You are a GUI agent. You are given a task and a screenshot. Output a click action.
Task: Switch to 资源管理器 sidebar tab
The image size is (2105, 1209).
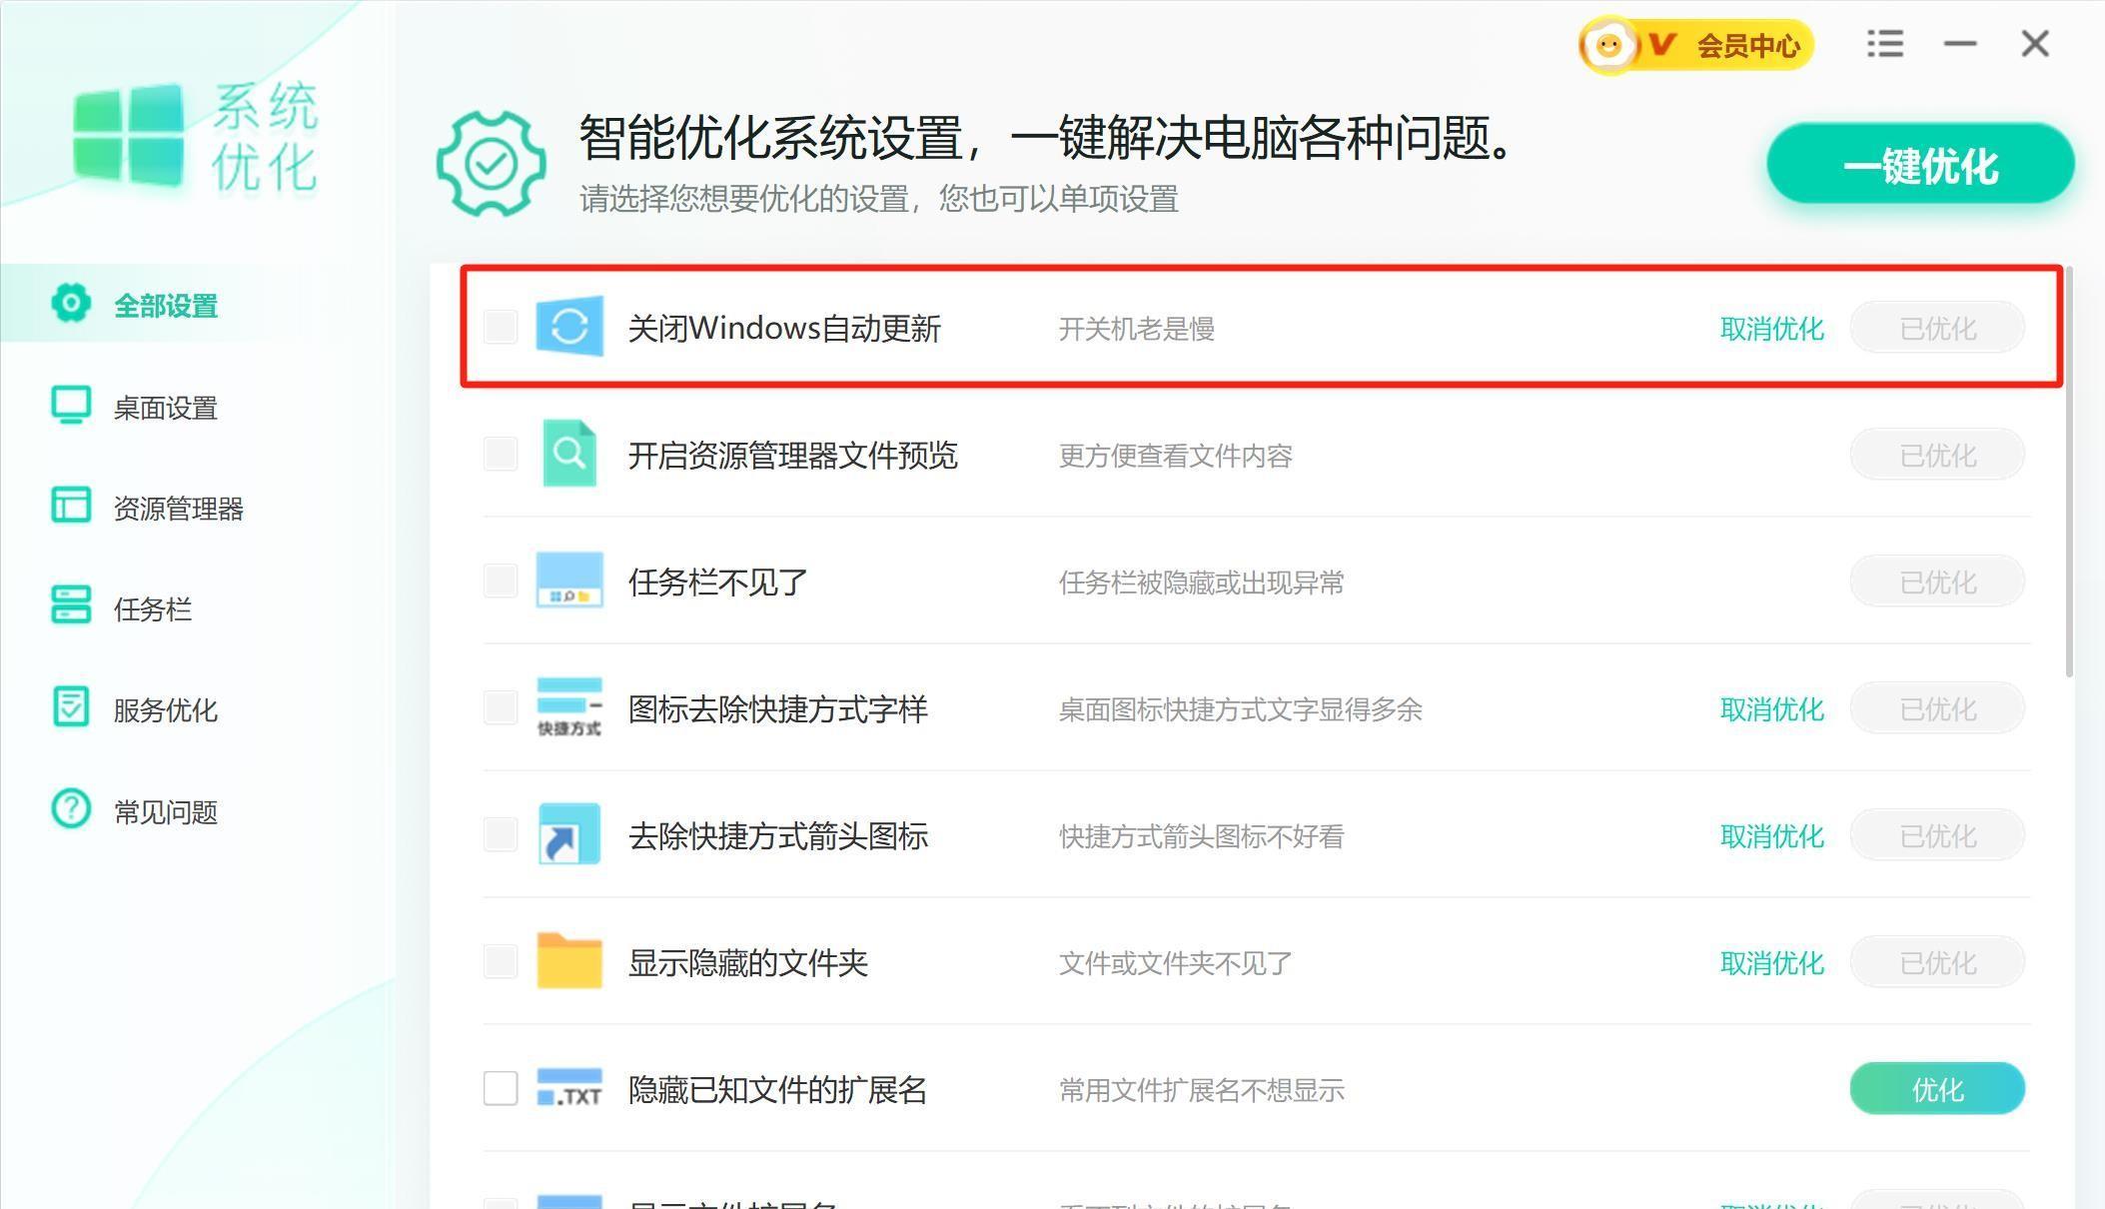click(198, 508)
